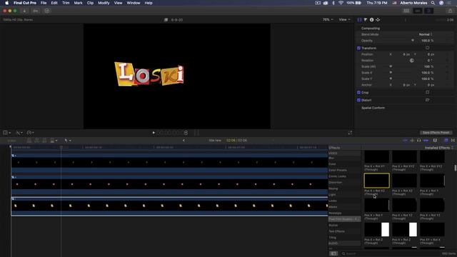The height and width of the screenshot is (257, 457).
Task: Toggle audio skimming in timeline toolbar
Action: point(412,141)
